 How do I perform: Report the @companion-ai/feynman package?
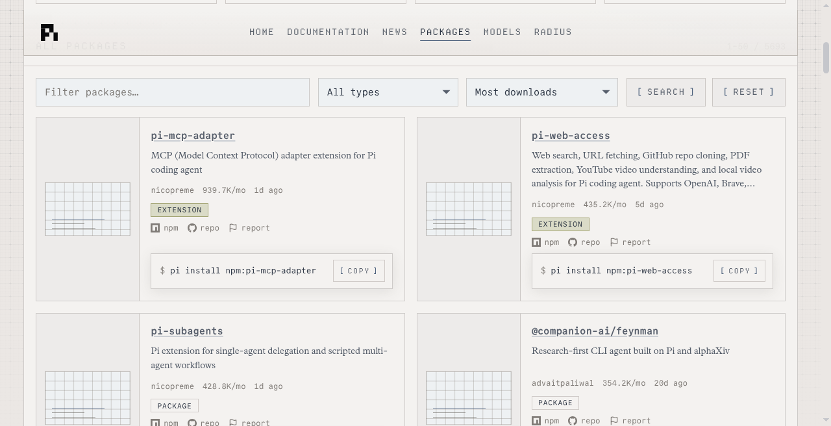pos(630,421)
